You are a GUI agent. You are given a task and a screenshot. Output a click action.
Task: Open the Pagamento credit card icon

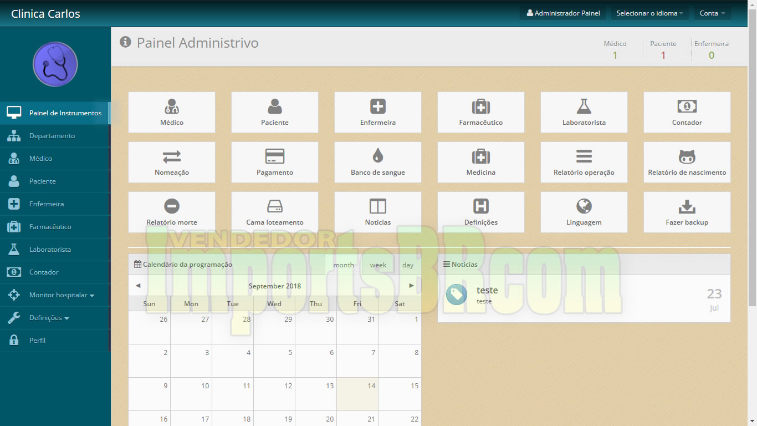(x=275, y=156)
